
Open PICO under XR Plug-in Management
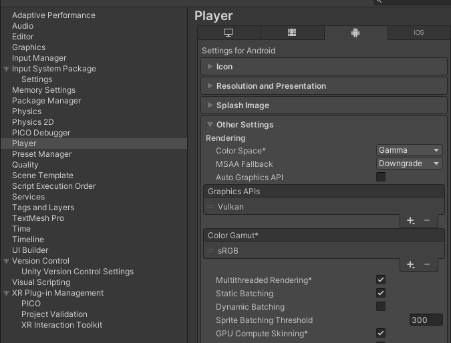pyautogui.click(x=31, y=304)
